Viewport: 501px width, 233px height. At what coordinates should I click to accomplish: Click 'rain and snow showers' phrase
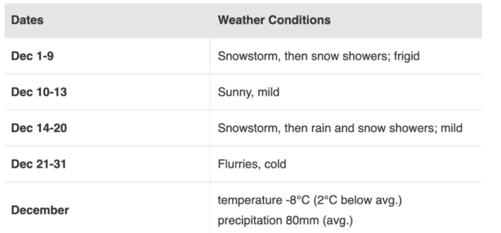pos(372,128)
